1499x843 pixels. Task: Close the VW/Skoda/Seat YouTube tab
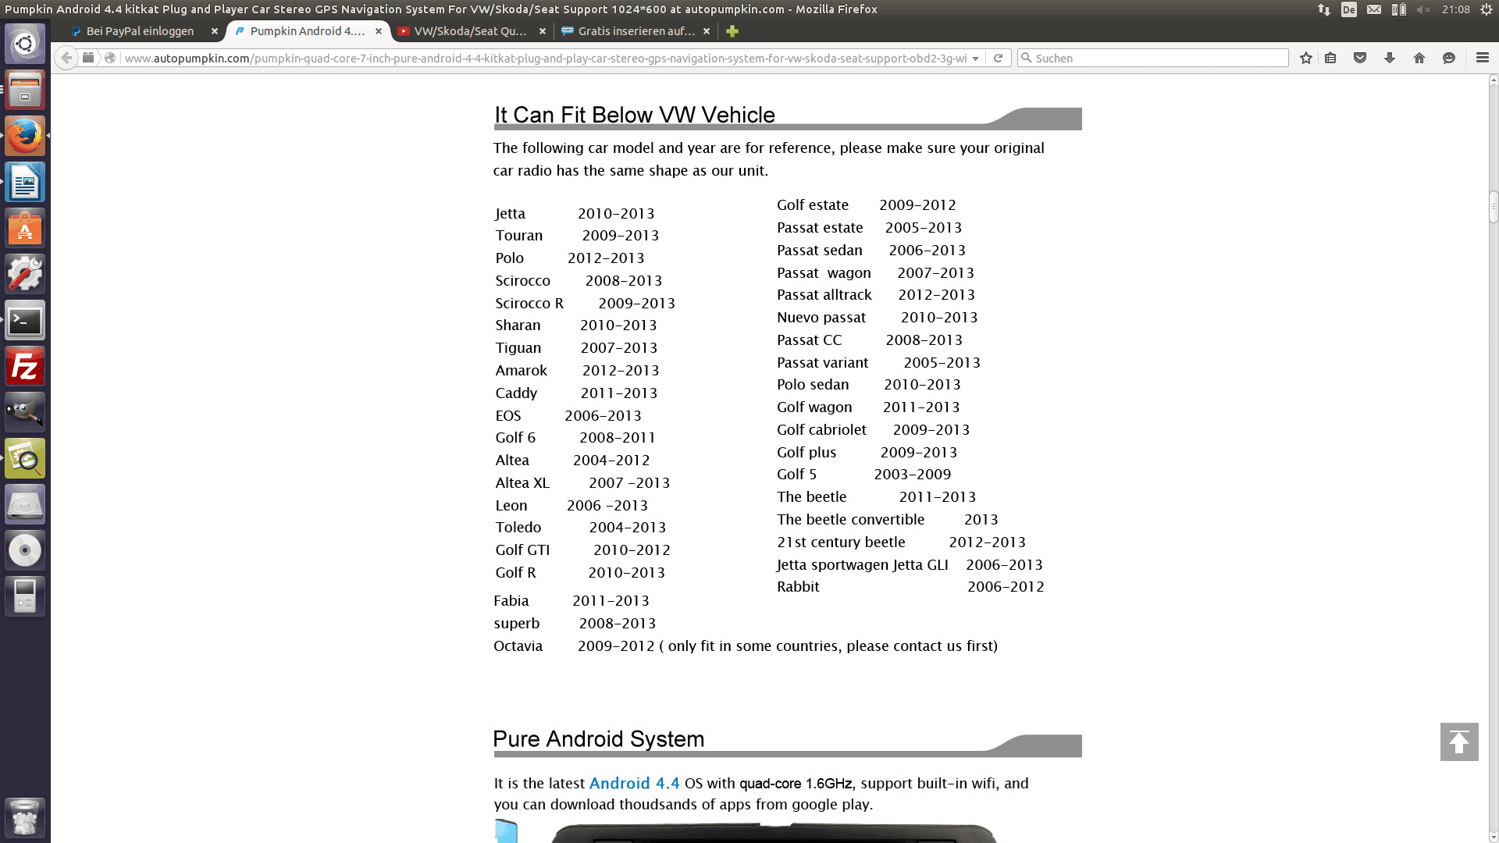[x=543, y=31]
